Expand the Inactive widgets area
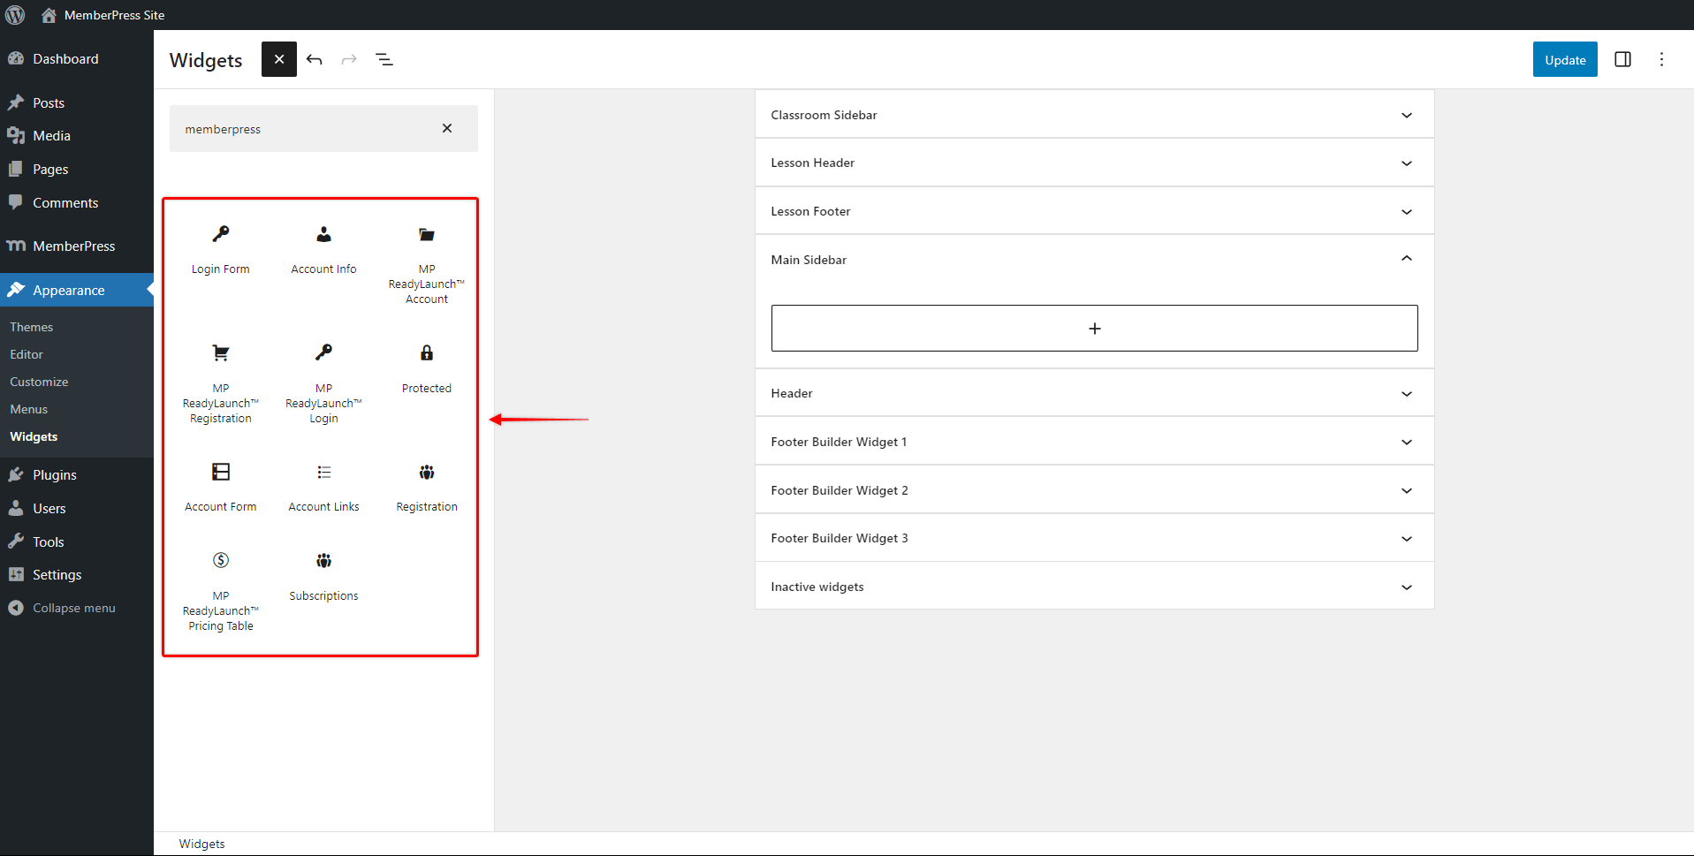This screenshot has height=856, width=1694. pyautogui.click(x=1094, y=587)
